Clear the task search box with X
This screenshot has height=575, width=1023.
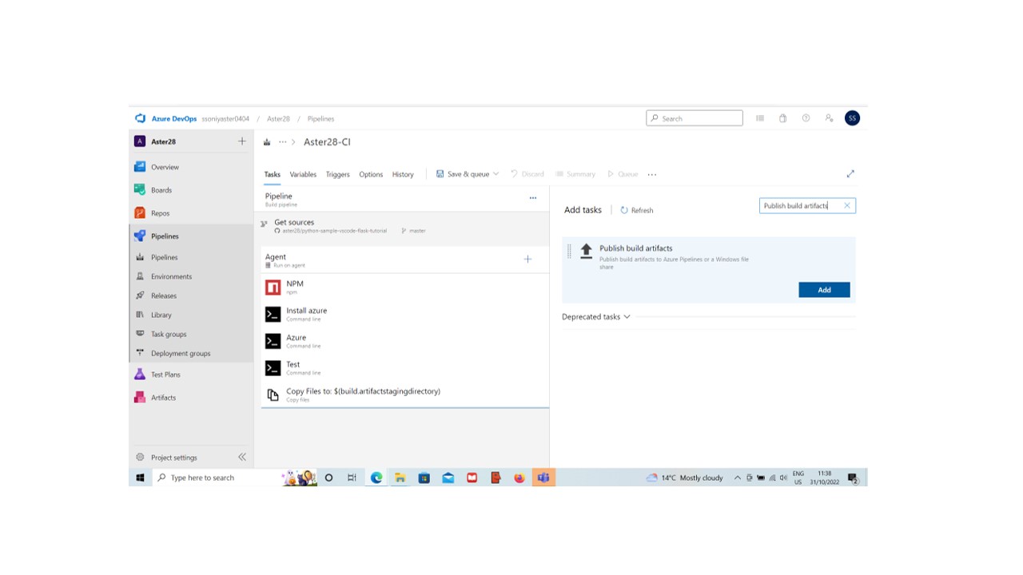[847, 206]
